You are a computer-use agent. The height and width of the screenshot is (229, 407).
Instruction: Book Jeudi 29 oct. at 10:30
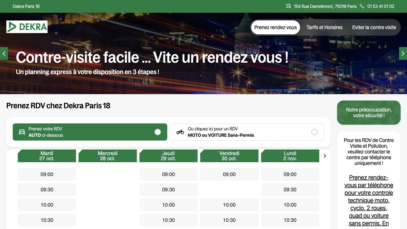[x=169, y=220]
